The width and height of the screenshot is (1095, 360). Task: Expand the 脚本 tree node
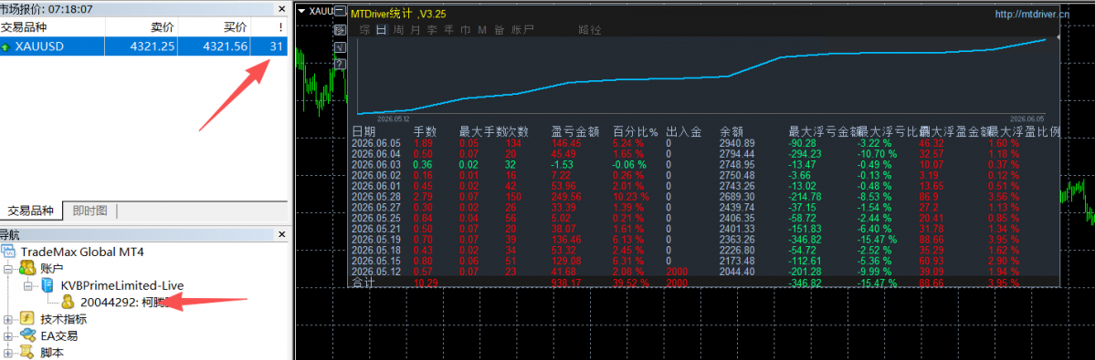[x=8, y=353]
